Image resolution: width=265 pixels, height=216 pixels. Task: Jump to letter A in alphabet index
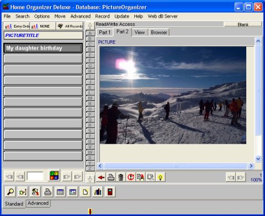point(90,33)
